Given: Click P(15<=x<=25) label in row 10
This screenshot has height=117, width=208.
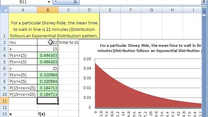Looking at the screenshot, I should tap(23, 94).
